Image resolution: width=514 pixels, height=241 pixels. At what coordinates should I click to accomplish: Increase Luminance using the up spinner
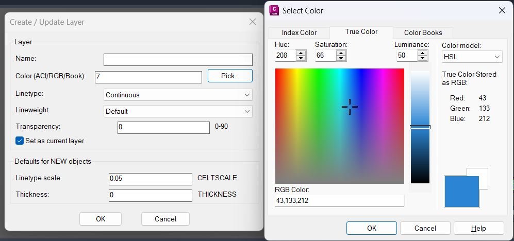tap(422, 53)
